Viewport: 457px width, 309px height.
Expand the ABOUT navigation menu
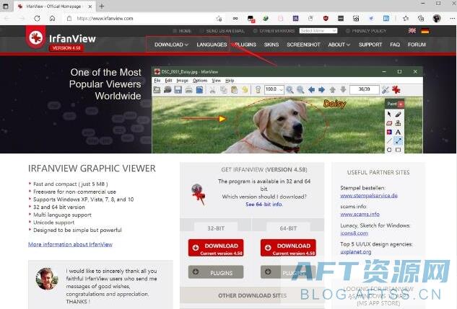click(x=339, y=45)
